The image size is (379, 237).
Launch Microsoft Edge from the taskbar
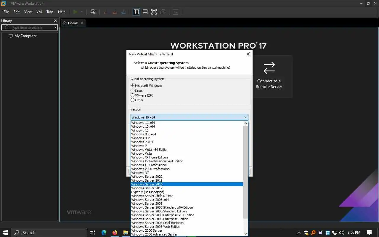[x=104, y=233]
